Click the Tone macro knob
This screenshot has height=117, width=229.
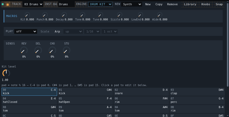click(x=83, y=15)
